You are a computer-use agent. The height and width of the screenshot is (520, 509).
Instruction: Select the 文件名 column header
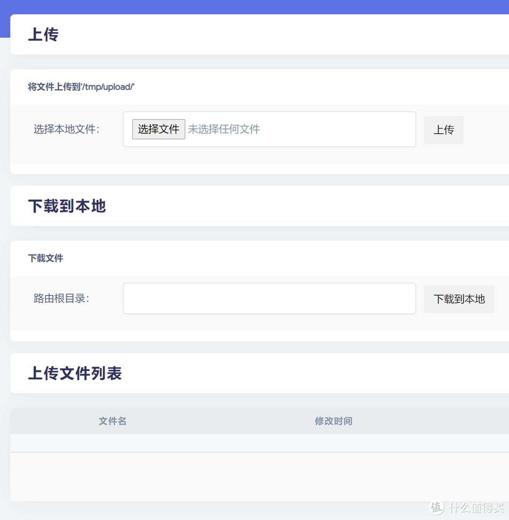[112, 421]
